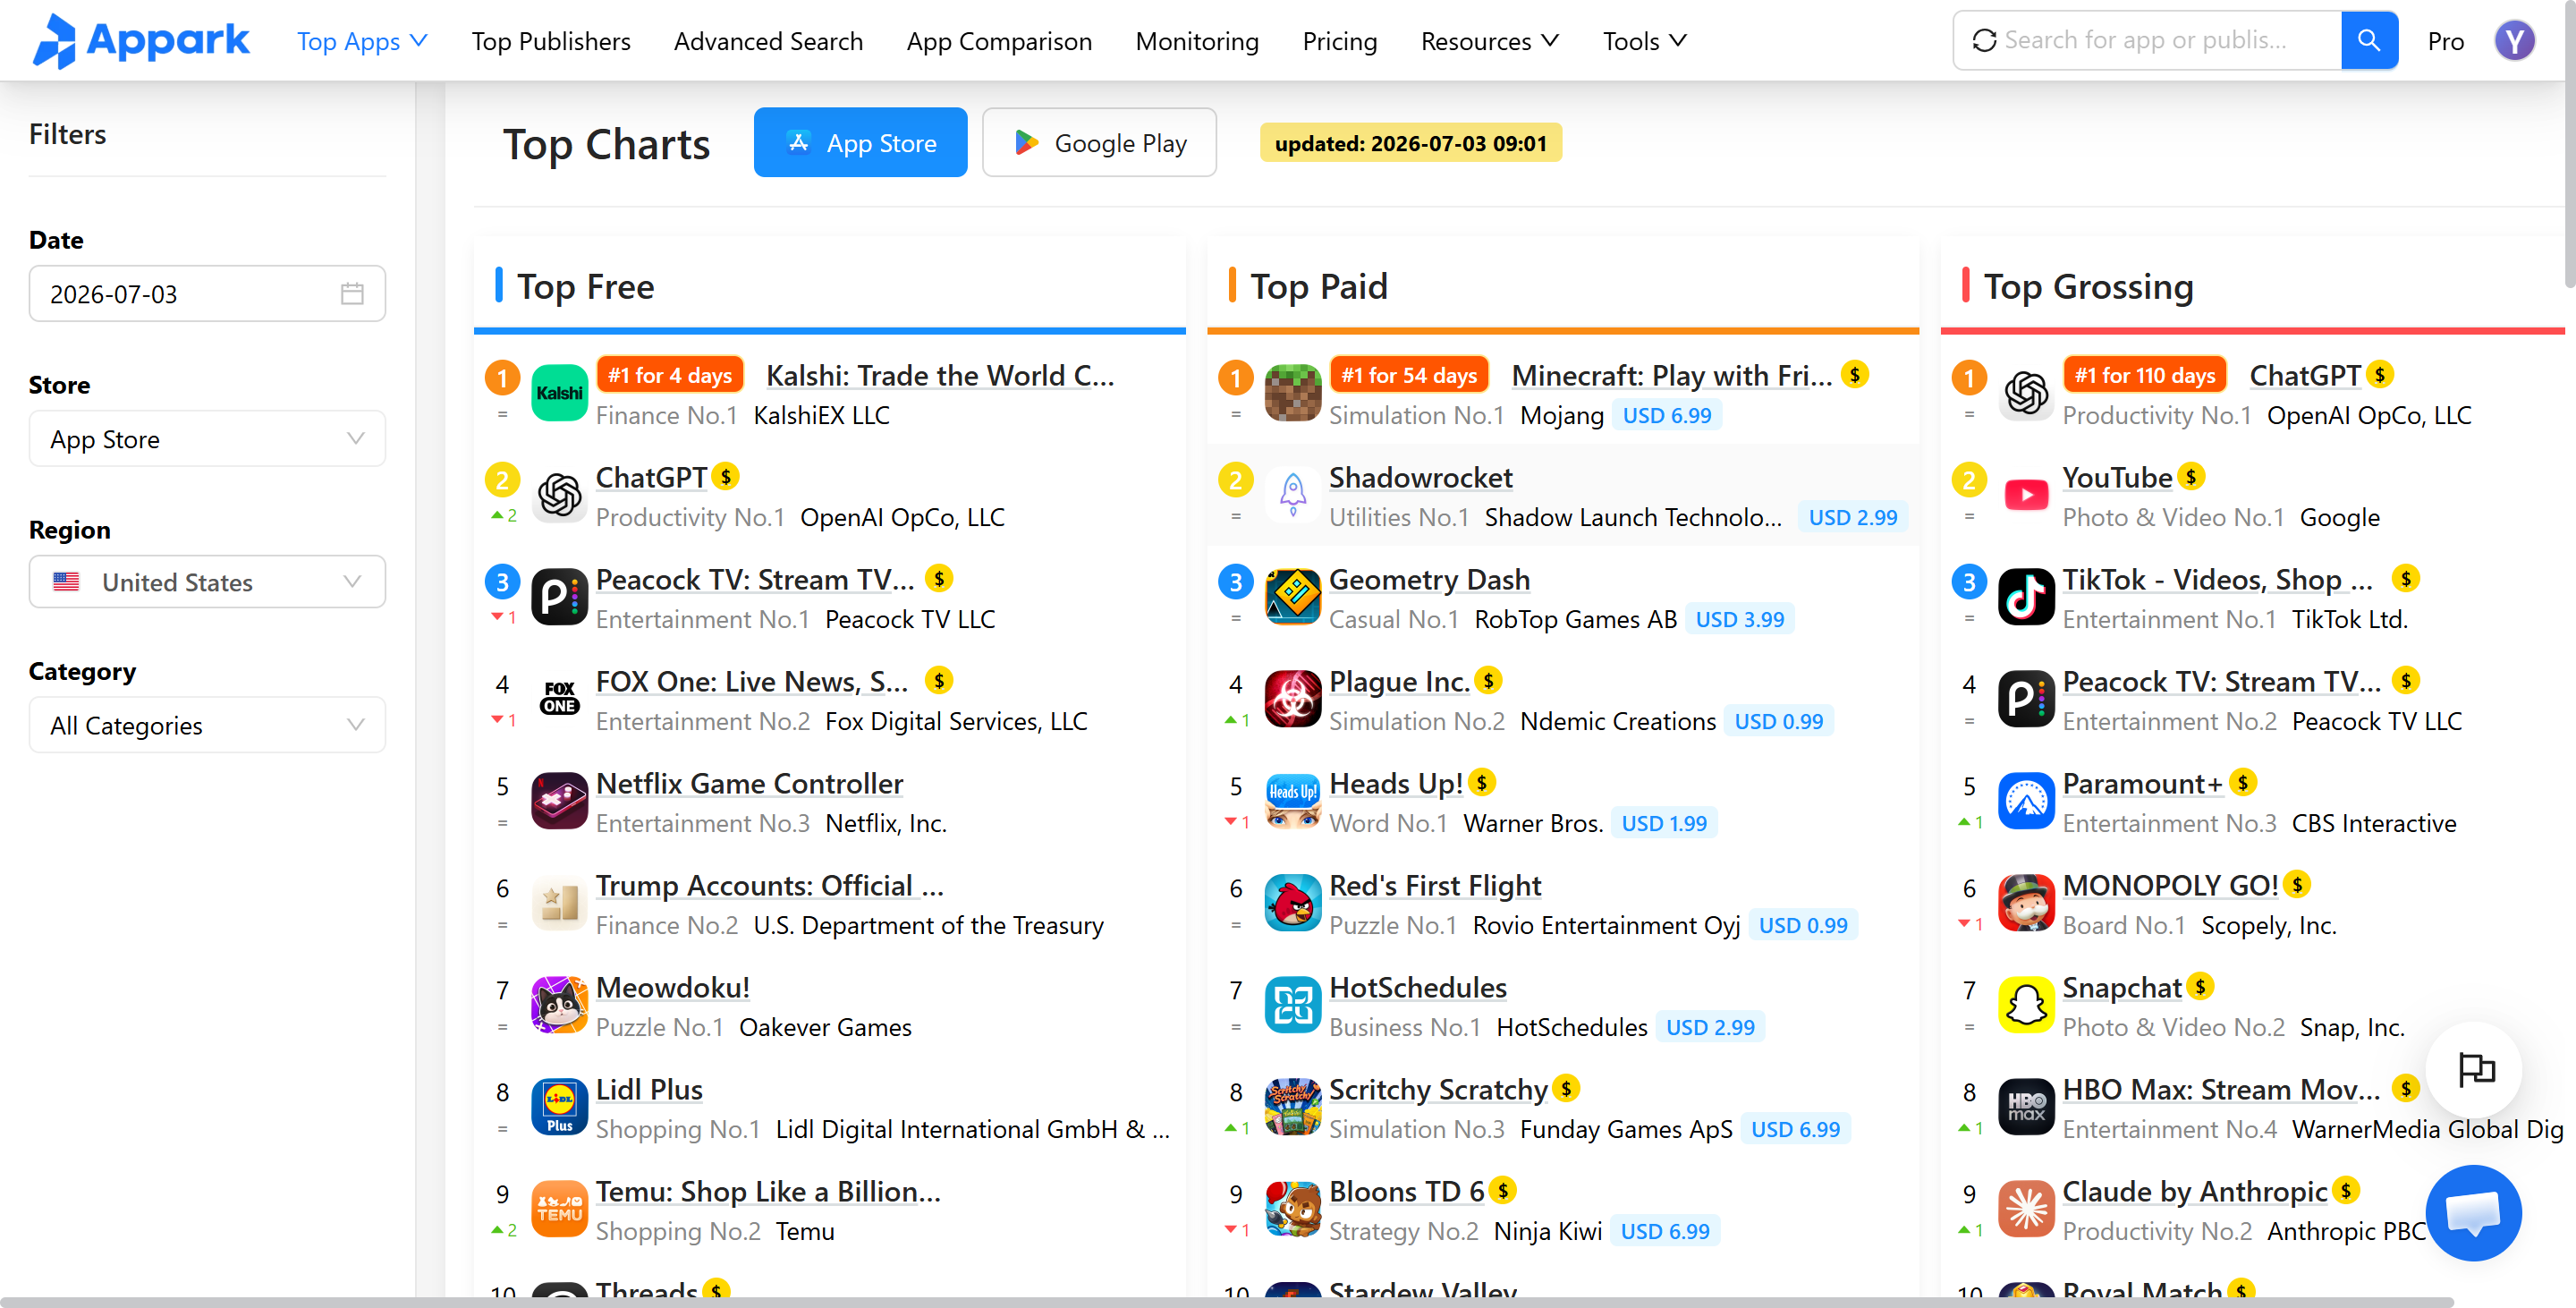Open Bloons TD 6 app link

1405,1192
